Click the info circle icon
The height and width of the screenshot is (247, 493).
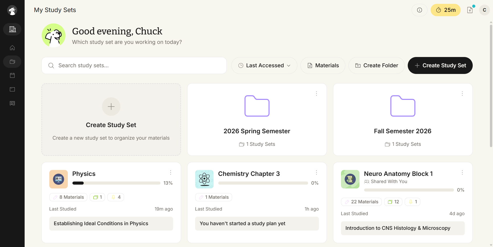pos(419,10)
